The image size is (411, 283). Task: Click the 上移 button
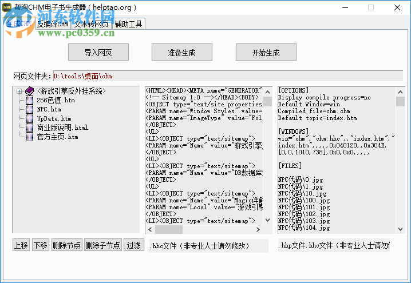[21, 245]
